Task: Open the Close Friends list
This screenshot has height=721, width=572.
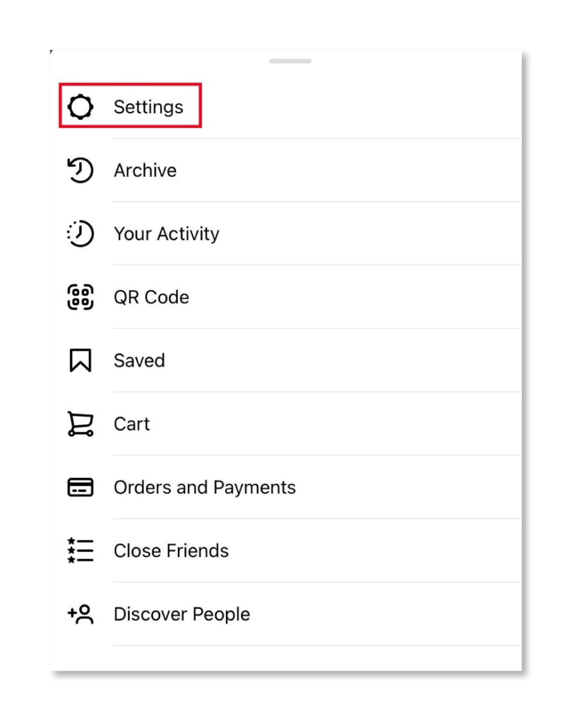Action: click(171, 550)
